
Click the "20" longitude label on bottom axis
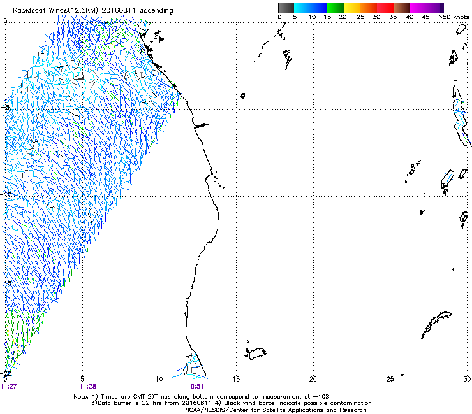click(x=313, y=379)
